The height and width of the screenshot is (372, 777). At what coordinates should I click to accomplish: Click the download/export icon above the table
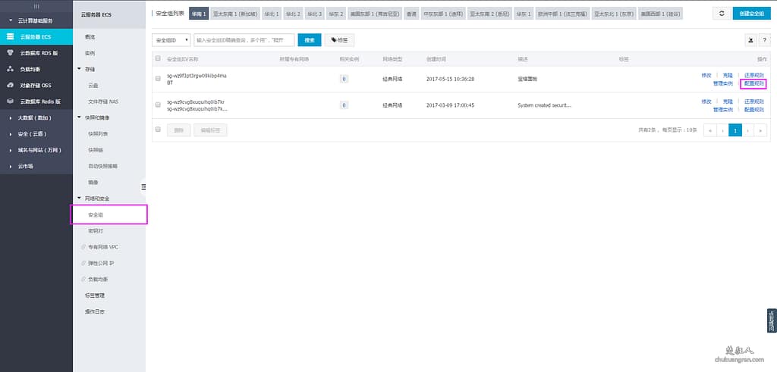click(750, 40)
